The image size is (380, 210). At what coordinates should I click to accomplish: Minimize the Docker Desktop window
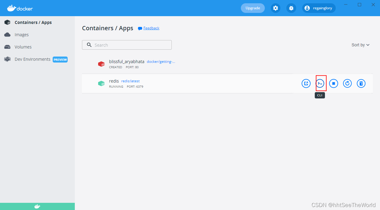346,4
